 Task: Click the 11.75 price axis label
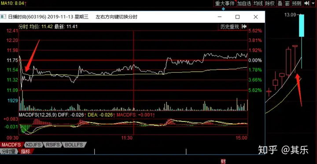[x=12, y=60]
